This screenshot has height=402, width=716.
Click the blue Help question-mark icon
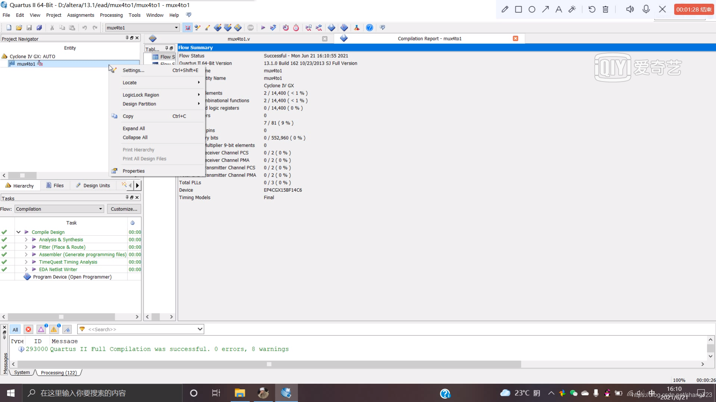point(370,28)
